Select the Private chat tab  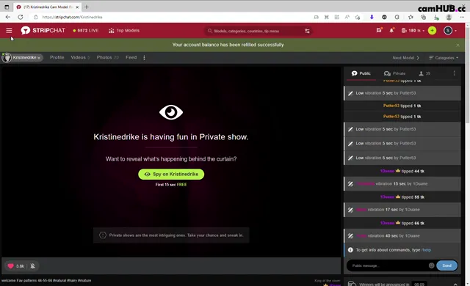pyautogui.click(x=394, y=73)
